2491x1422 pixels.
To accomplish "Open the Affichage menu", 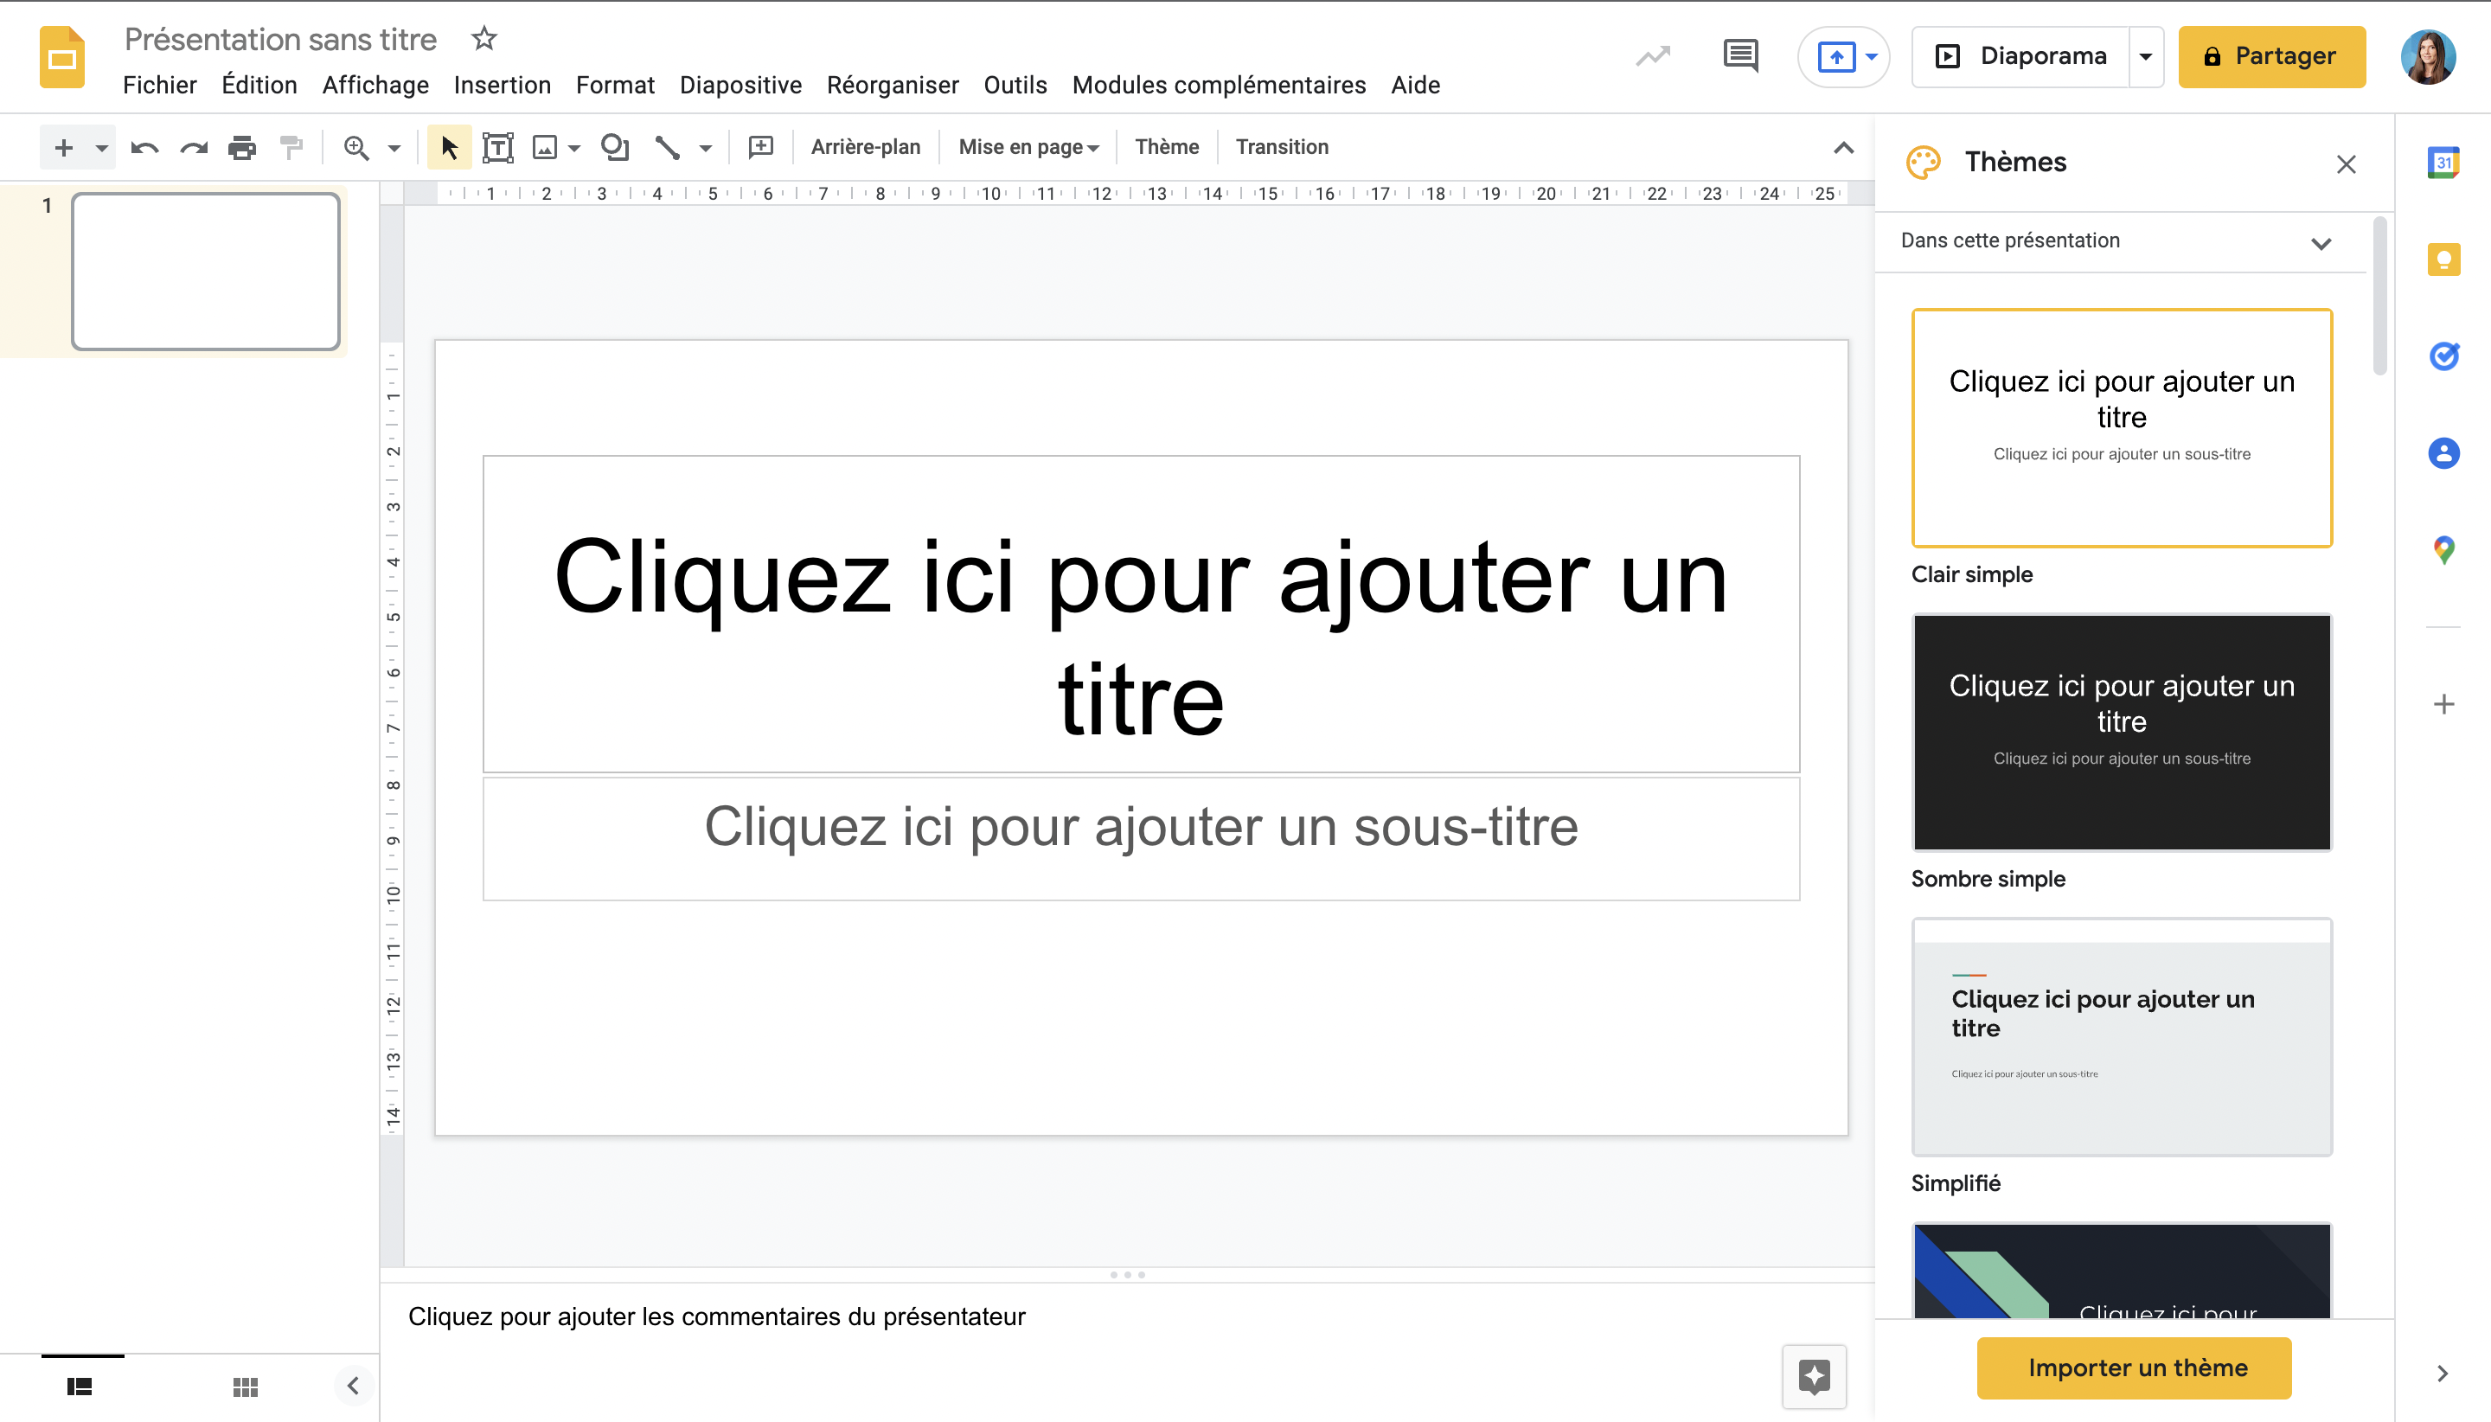I will [x=376, y=85].
